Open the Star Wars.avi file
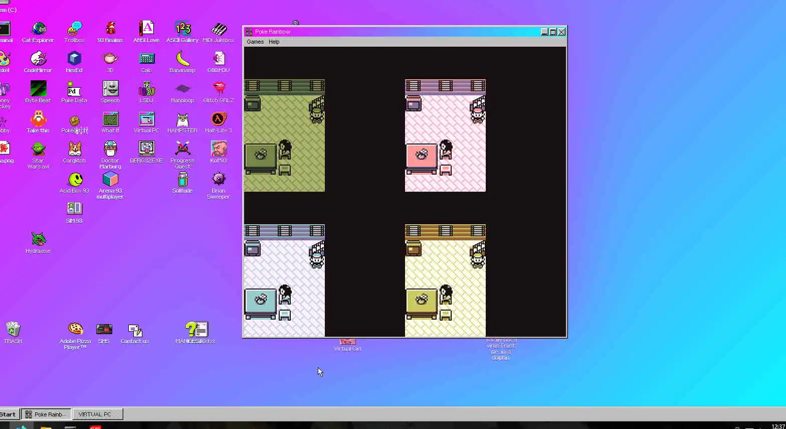The height and width of the screenshot is (429, 786). pos(38,156)
